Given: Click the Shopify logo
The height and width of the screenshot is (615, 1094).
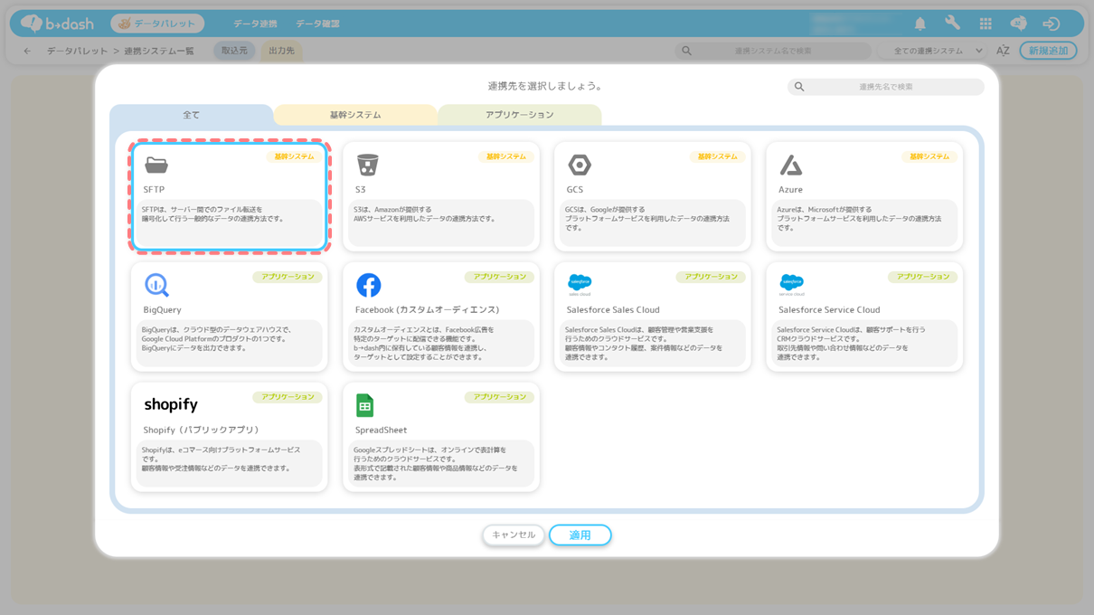Looking at the screenshot, I should coord(171,405).
